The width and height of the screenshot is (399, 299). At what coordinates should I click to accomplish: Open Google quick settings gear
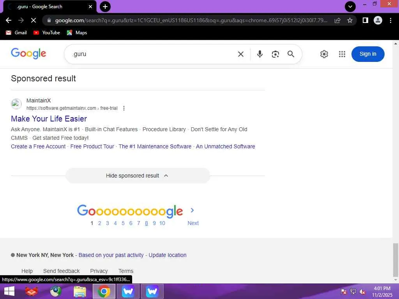point(324,54)
